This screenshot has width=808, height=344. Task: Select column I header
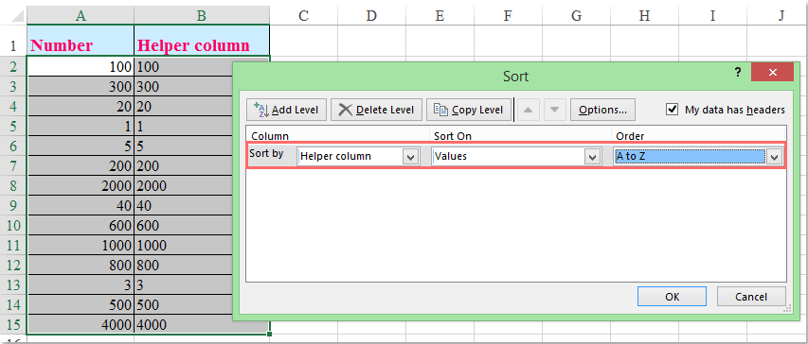click(x=712, y=16)
